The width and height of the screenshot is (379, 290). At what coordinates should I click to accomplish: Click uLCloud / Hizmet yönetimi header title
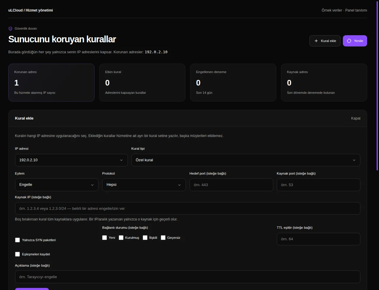coord(30,10)
